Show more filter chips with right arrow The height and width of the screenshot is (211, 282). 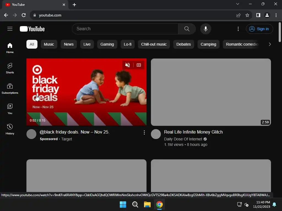click(x=270, y=44)
